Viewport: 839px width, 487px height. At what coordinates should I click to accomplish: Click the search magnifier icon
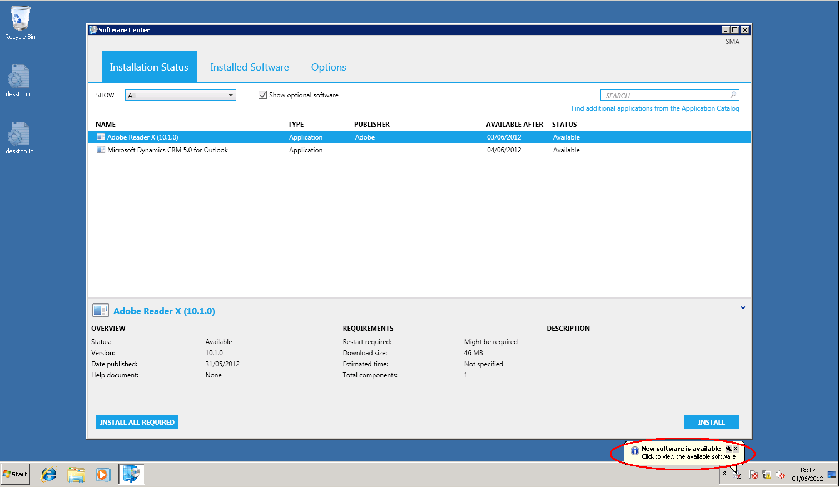(x=733, y=95)
